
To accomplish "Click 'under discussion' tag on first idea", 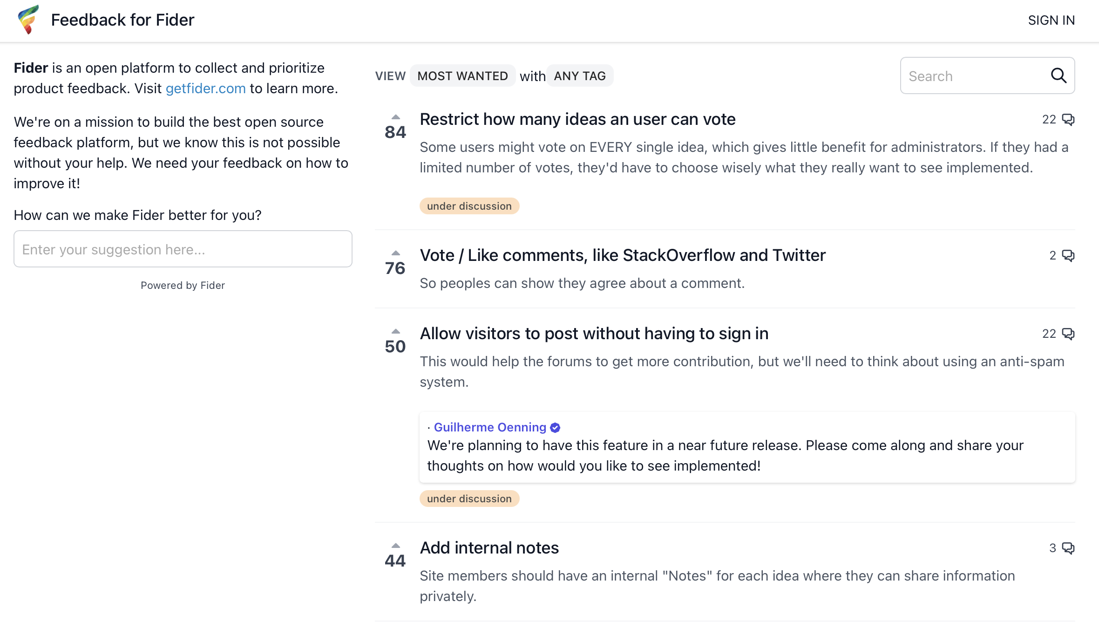I will [x=469, y=206].
